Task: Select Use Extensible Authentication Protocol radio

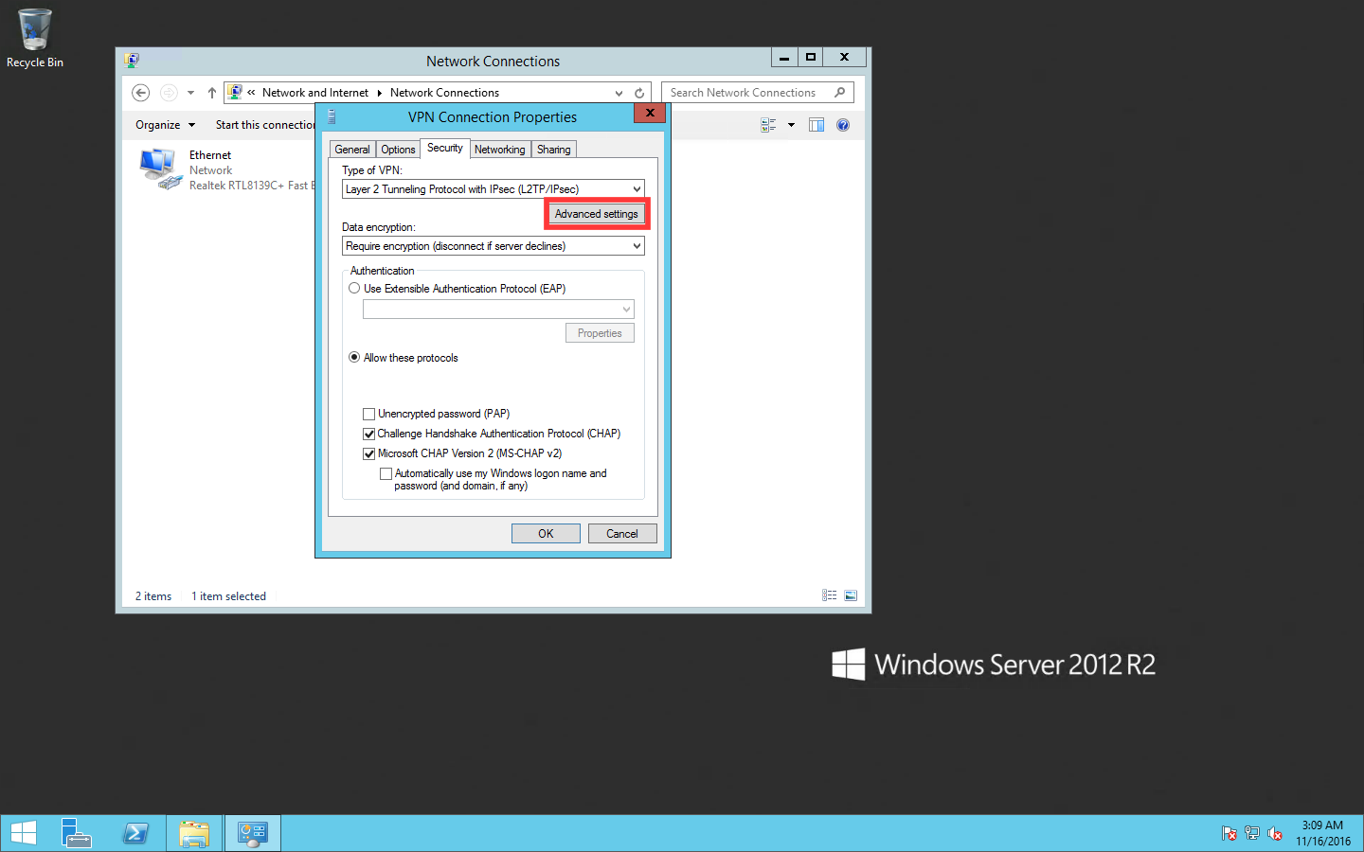Action: point(354,289)
